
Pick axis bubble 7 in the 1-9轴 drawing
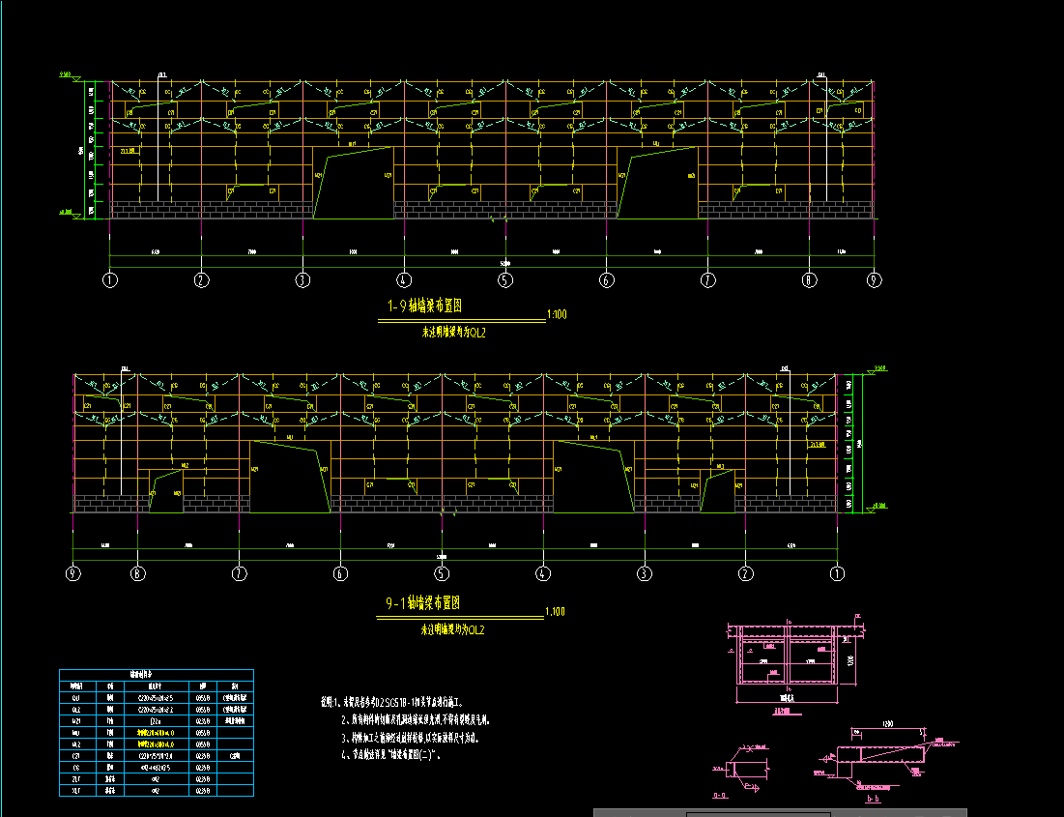(x=707, y=279)
